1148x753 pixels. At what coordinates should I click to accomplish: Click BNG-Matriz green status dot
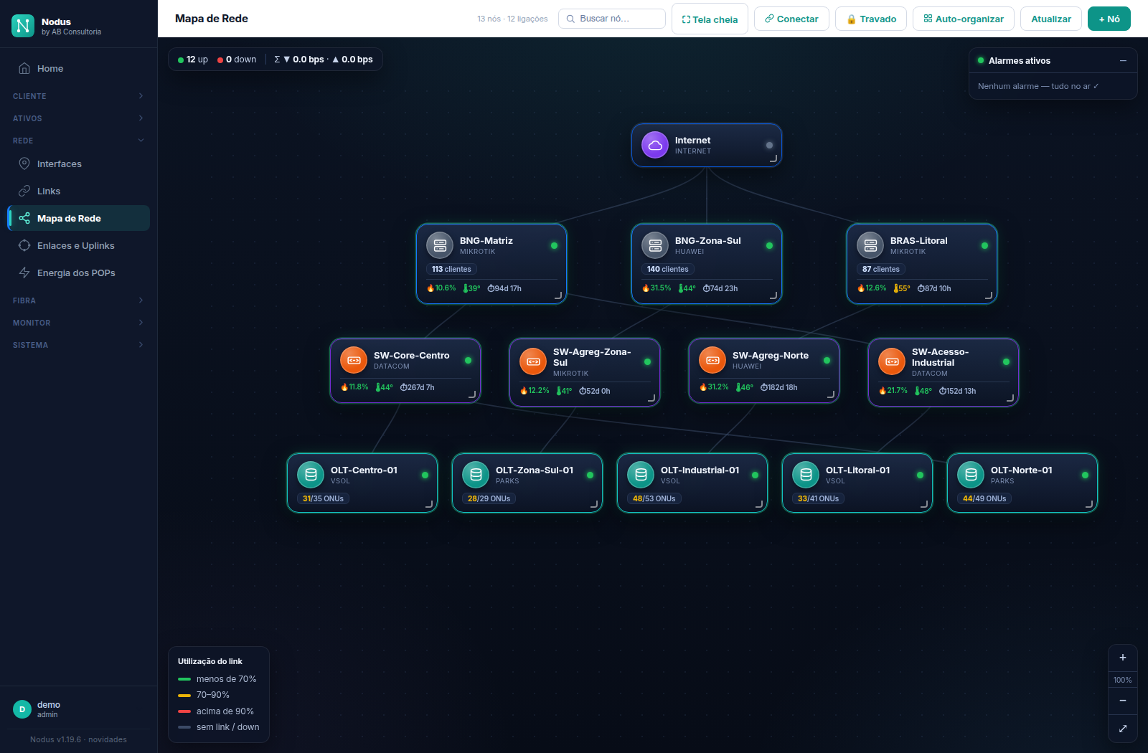tap(554, 245)
